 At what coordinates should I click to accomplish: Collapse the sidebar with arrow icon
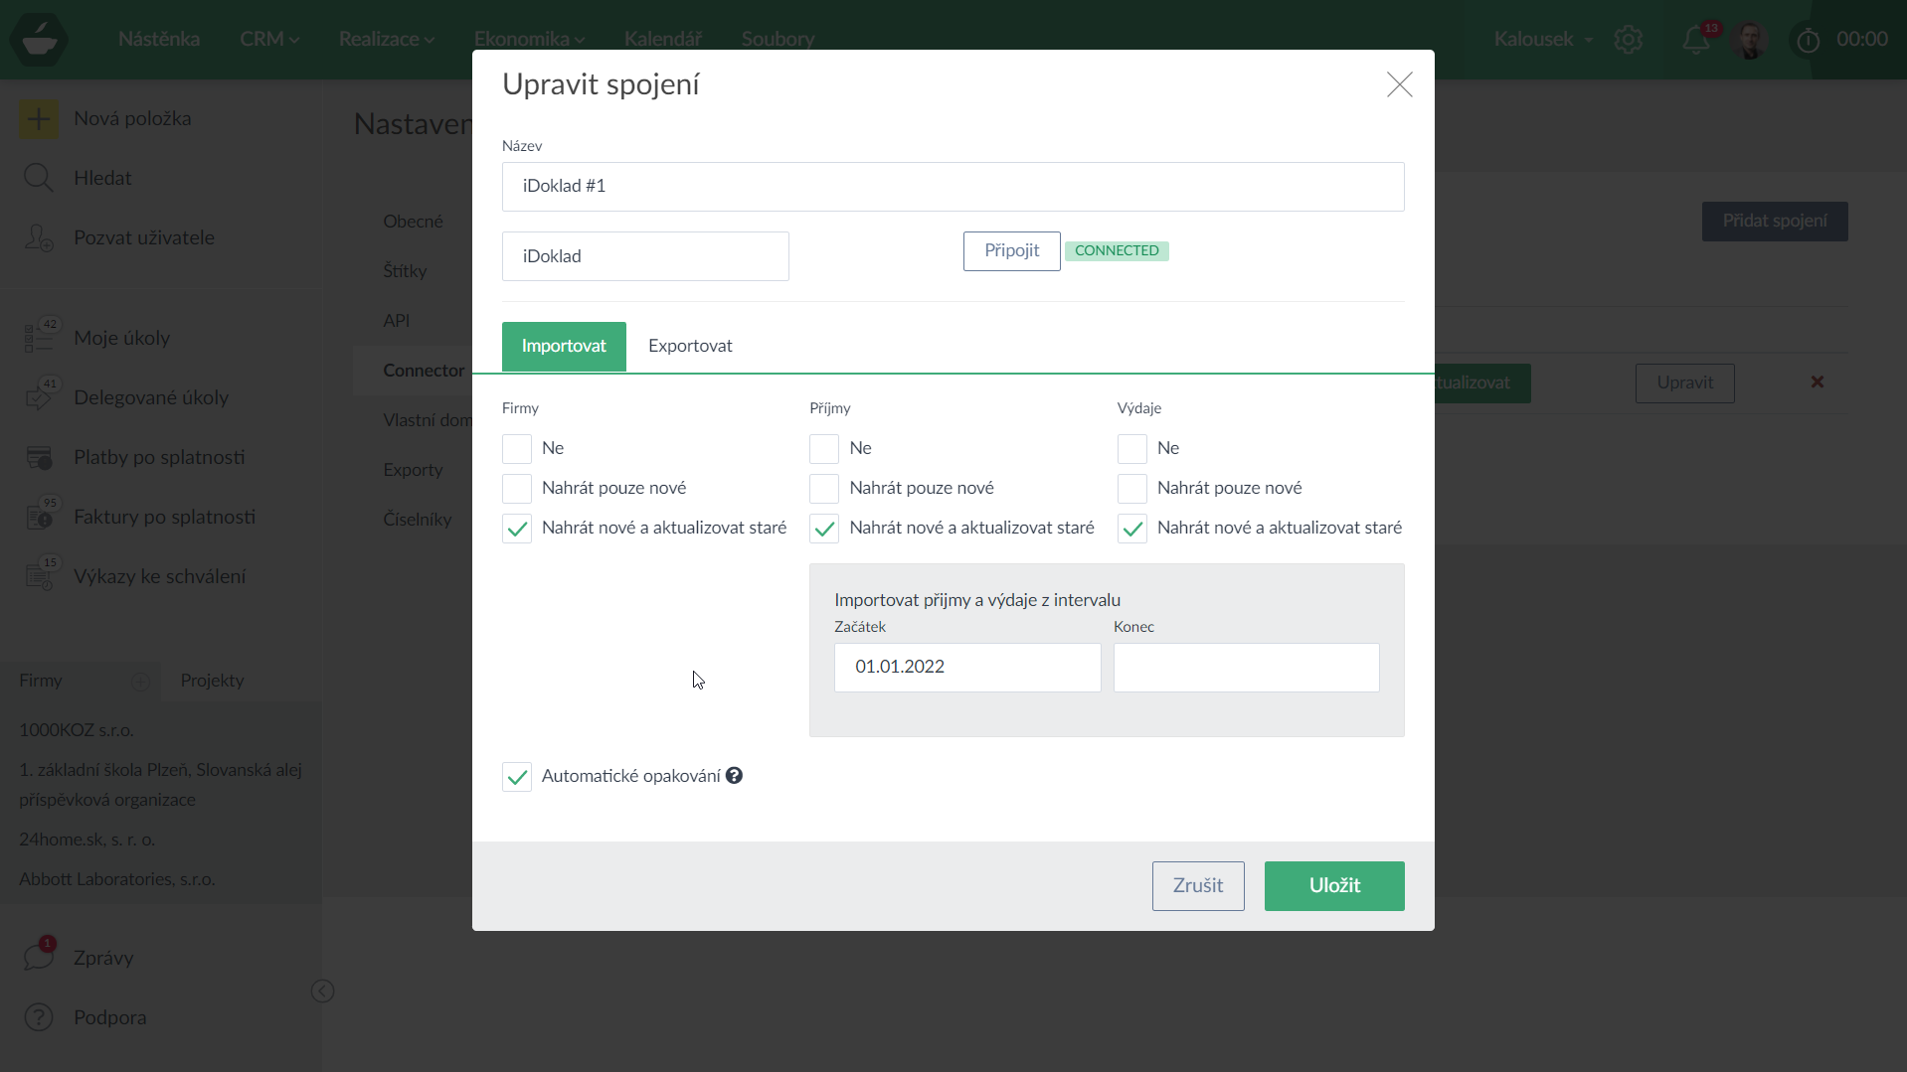(x=322, y=991)
